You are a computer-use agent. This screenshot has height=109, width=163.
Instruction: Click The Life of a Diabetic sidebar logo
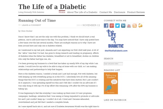tap(115, 40)
